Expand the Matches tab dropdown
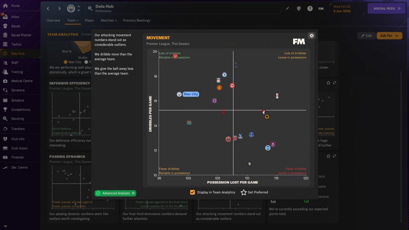This screenshot has width=409, height=230. (109, 20)
